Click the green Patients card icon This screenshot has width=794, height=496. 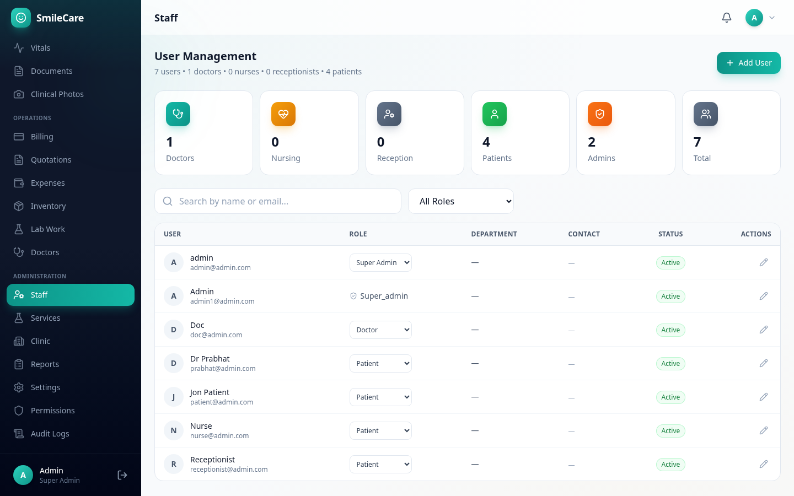[x=495, y=114]
